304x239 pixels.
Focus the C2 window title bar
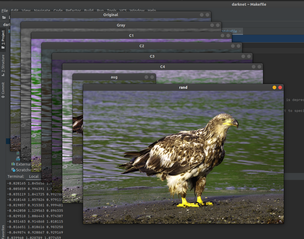(142, 46)
